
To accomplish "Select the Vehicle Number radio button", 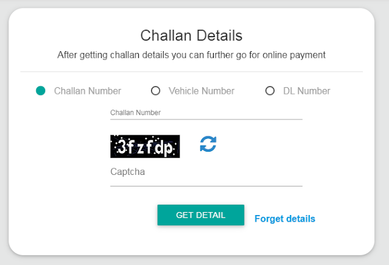I will [156, 91].
